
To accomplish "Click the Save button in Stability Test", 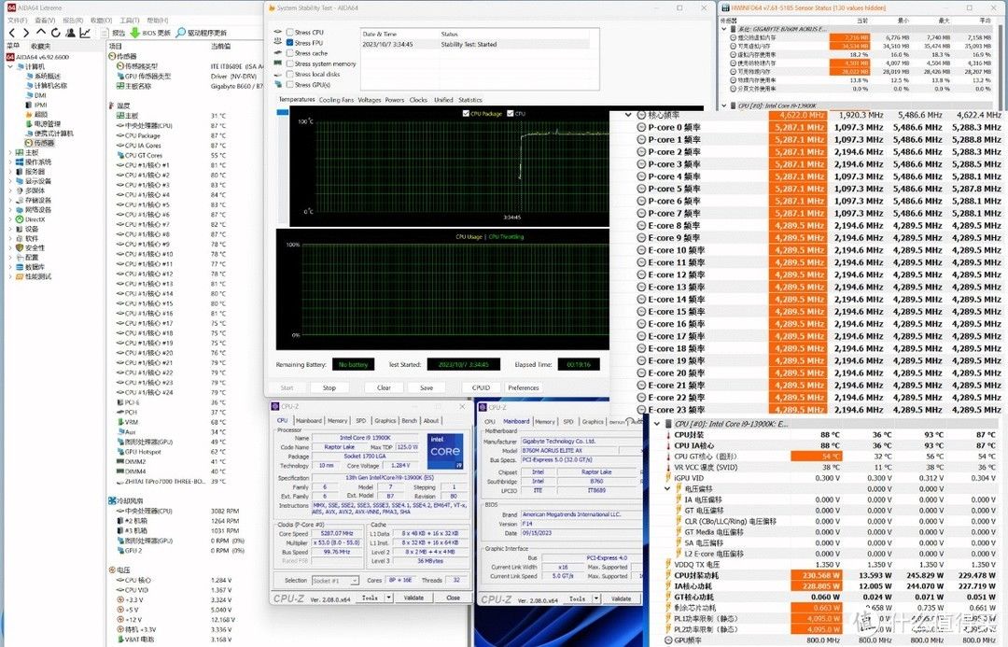I will [427, 387].
